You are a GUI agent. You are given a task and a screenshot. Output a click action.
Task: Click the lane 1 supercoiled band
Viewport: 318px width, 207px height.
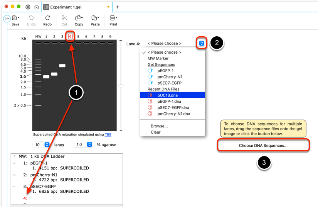tap(46, 77)
